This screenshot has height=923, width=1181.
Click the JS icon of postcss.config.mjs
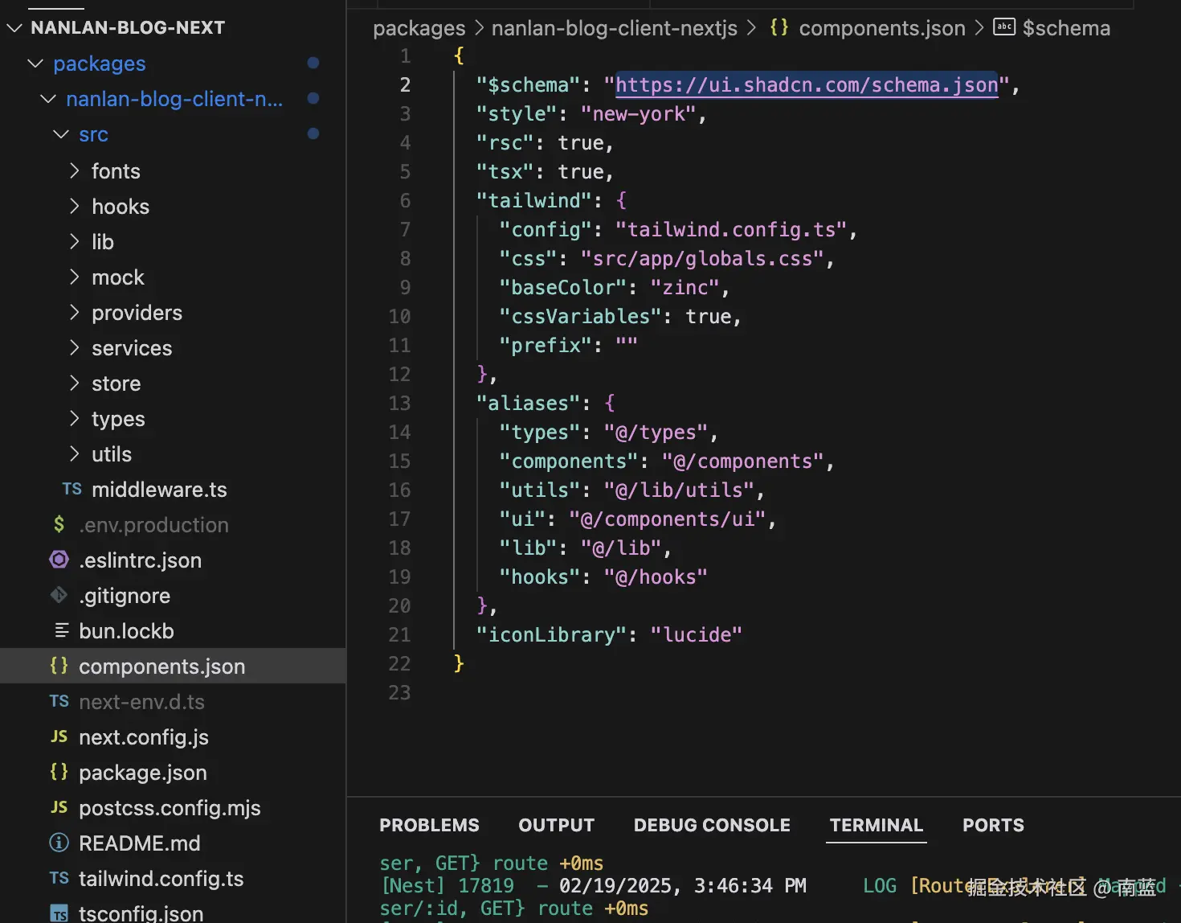pos(59,807)
